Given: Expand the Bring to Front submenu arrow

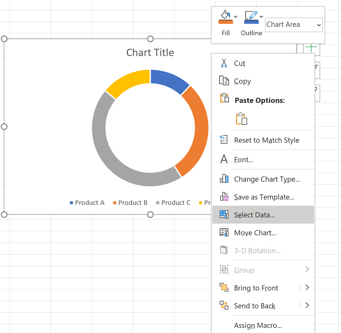Looking at the screenshot, I should click(307, 287).
